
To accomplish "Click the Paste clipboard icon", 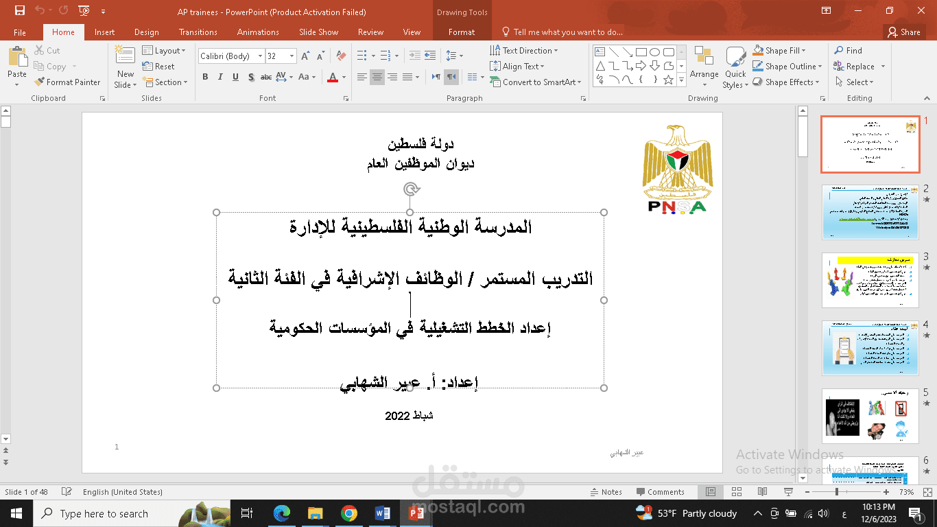I will pyautogui.click(x=17, y=56).
